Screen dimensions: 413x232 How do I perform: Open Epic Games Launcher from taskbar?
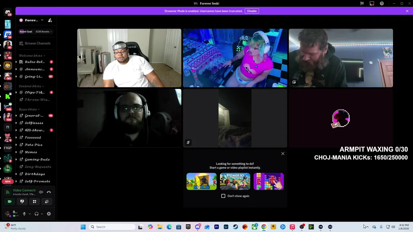pyautogui.click(x=188, y=227)
